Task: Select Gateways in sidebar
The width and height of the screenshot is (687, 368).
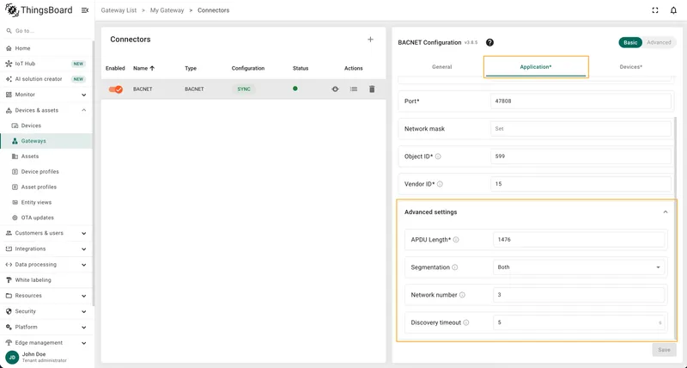Action: click(46, 141)
